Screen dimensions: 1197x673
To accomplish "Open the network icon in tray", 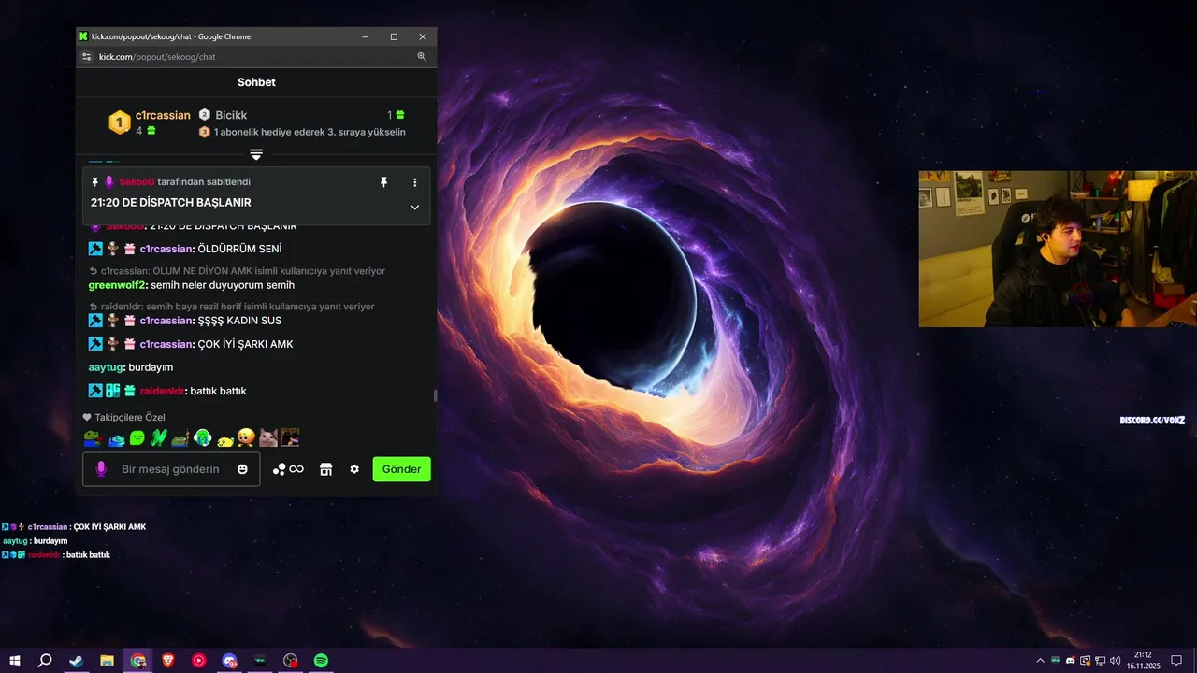I will [1100, 661].
